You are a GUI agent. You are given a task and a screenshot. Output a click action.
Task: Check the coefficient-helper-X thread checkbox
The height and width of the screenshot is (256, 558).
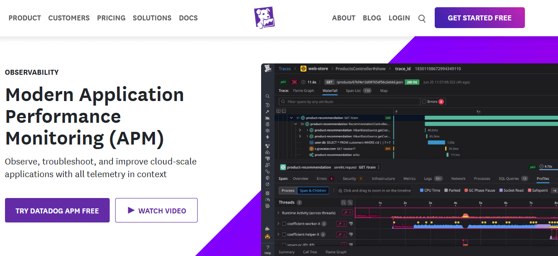click(x=284, y=235)
